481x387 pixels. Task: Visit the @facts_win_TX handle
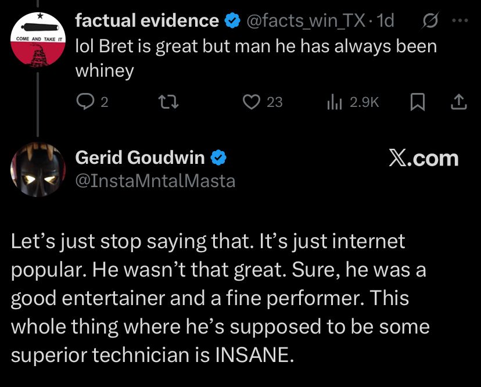[305, 21]
